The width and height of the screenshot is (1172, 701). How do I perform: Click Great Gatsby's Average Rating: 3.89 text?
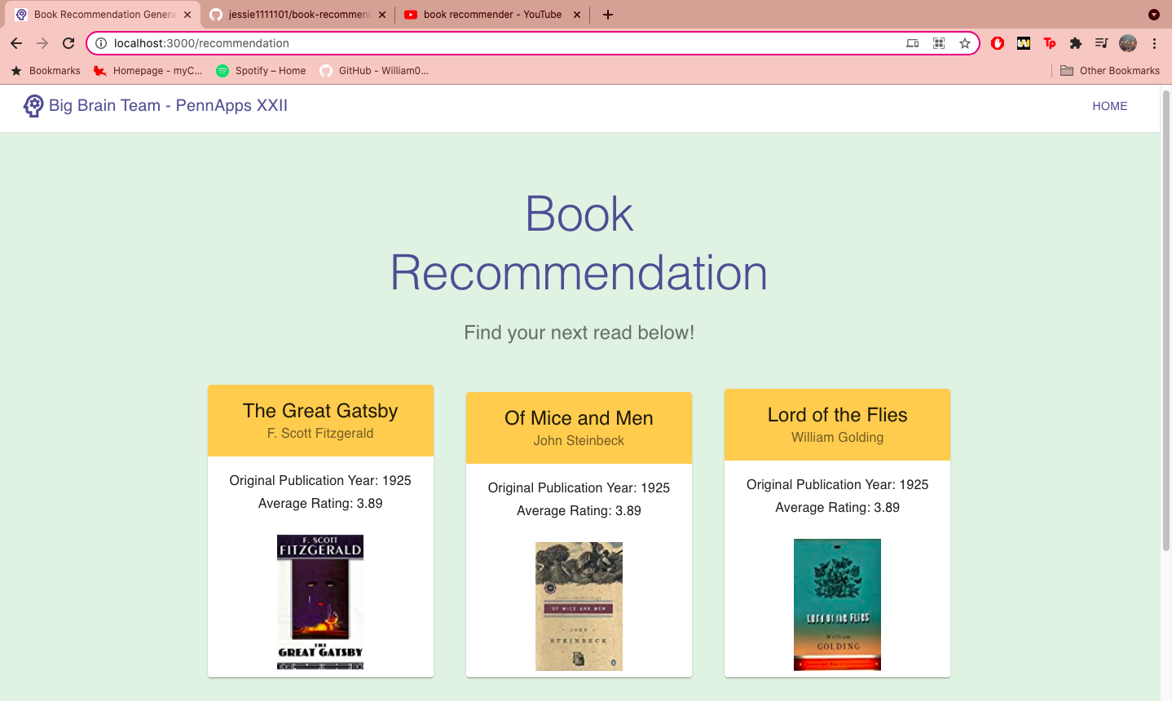[320, 504]
